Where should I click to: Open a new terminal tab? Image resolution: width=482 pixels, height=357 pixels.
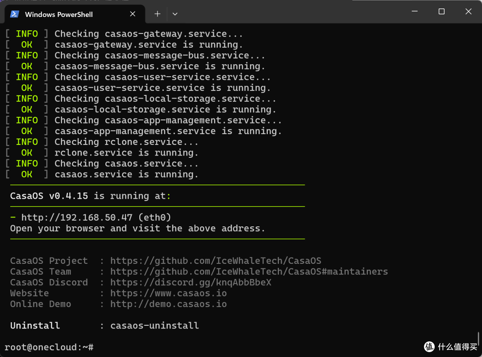(157, 14)
